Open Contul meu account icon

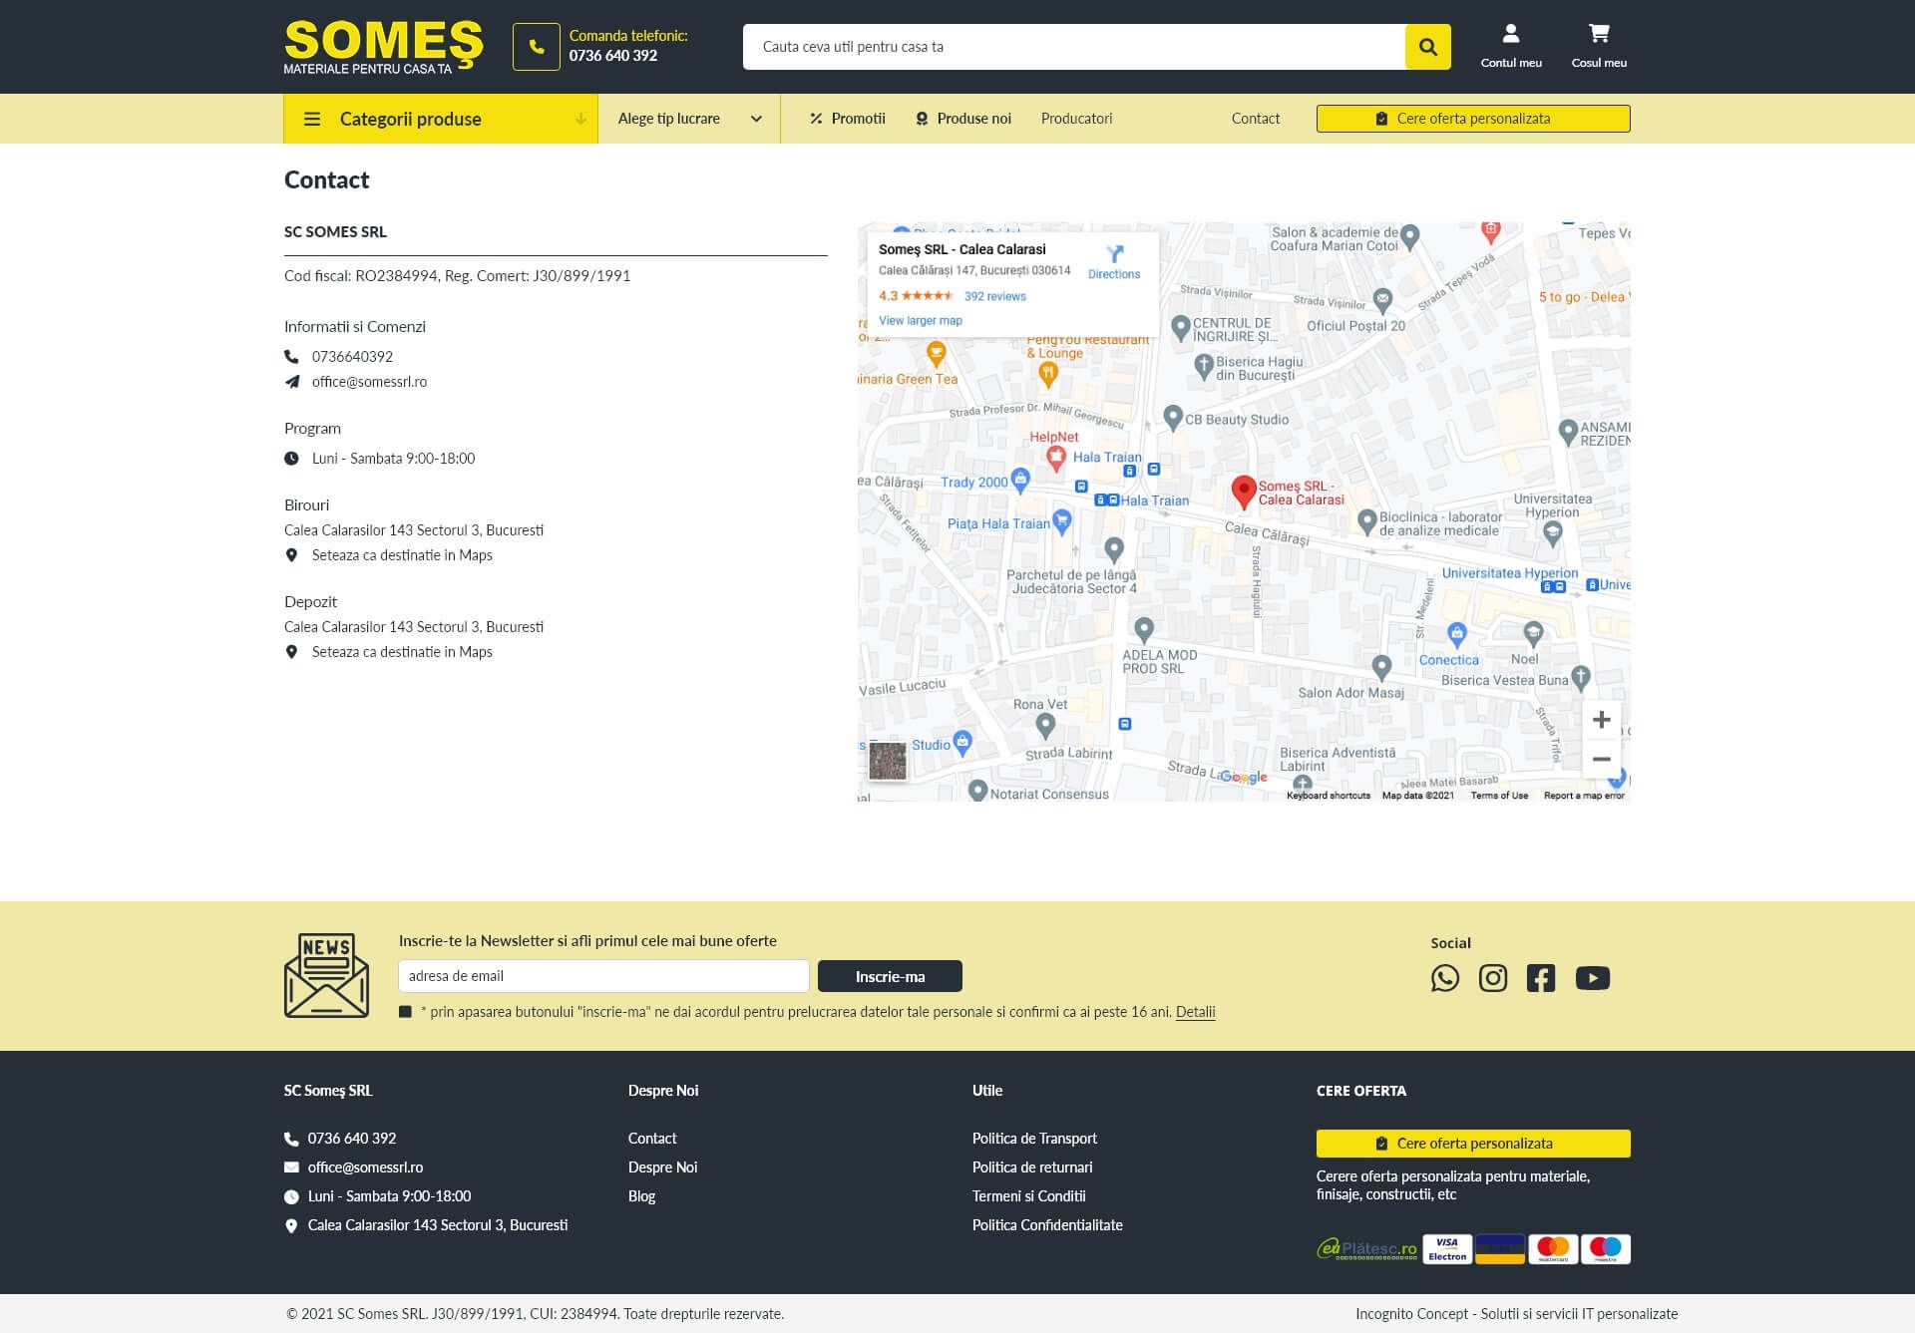tap(1510, 46)
